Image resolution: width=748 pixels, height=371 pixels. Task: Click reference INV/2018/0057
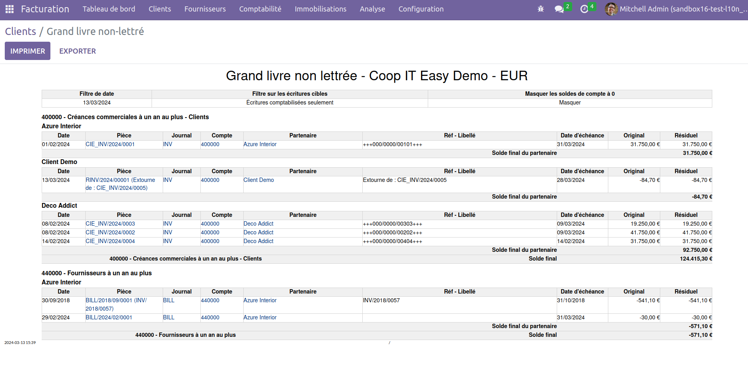click(x=381, y=300)
